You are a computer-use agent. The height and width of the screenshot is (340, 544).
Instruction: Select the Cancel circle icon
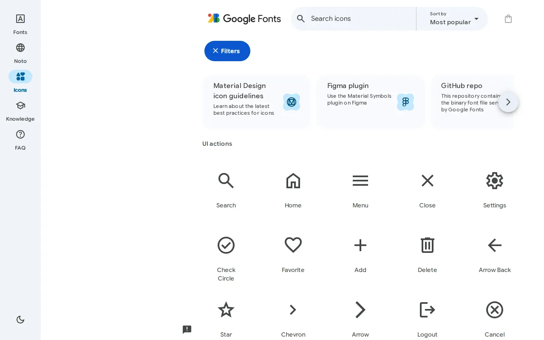pyautogui.click(x=495, y=310)
